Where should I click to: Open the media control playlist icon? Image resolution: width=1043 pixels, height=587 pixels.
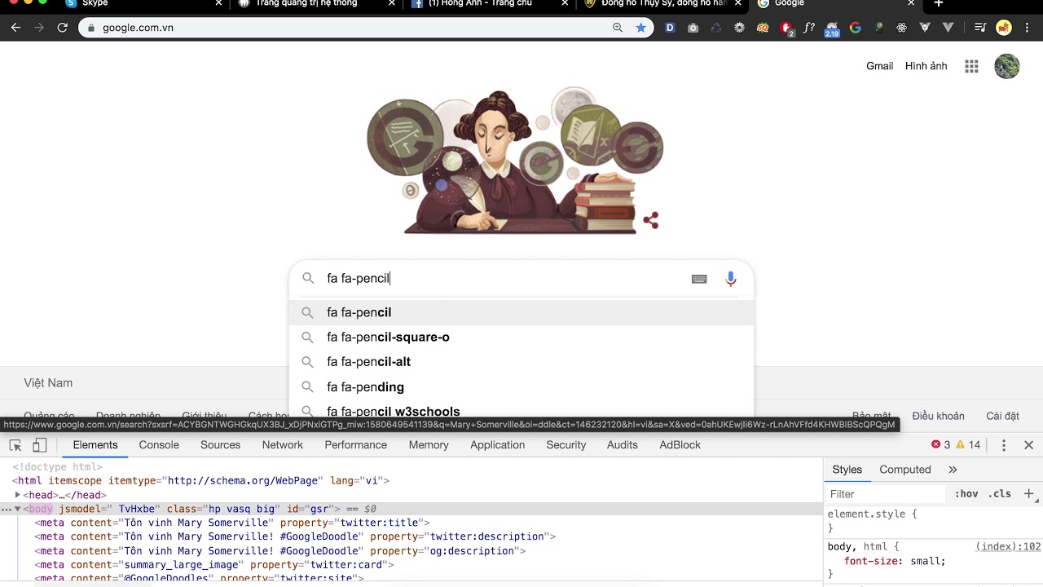(980, 28)
